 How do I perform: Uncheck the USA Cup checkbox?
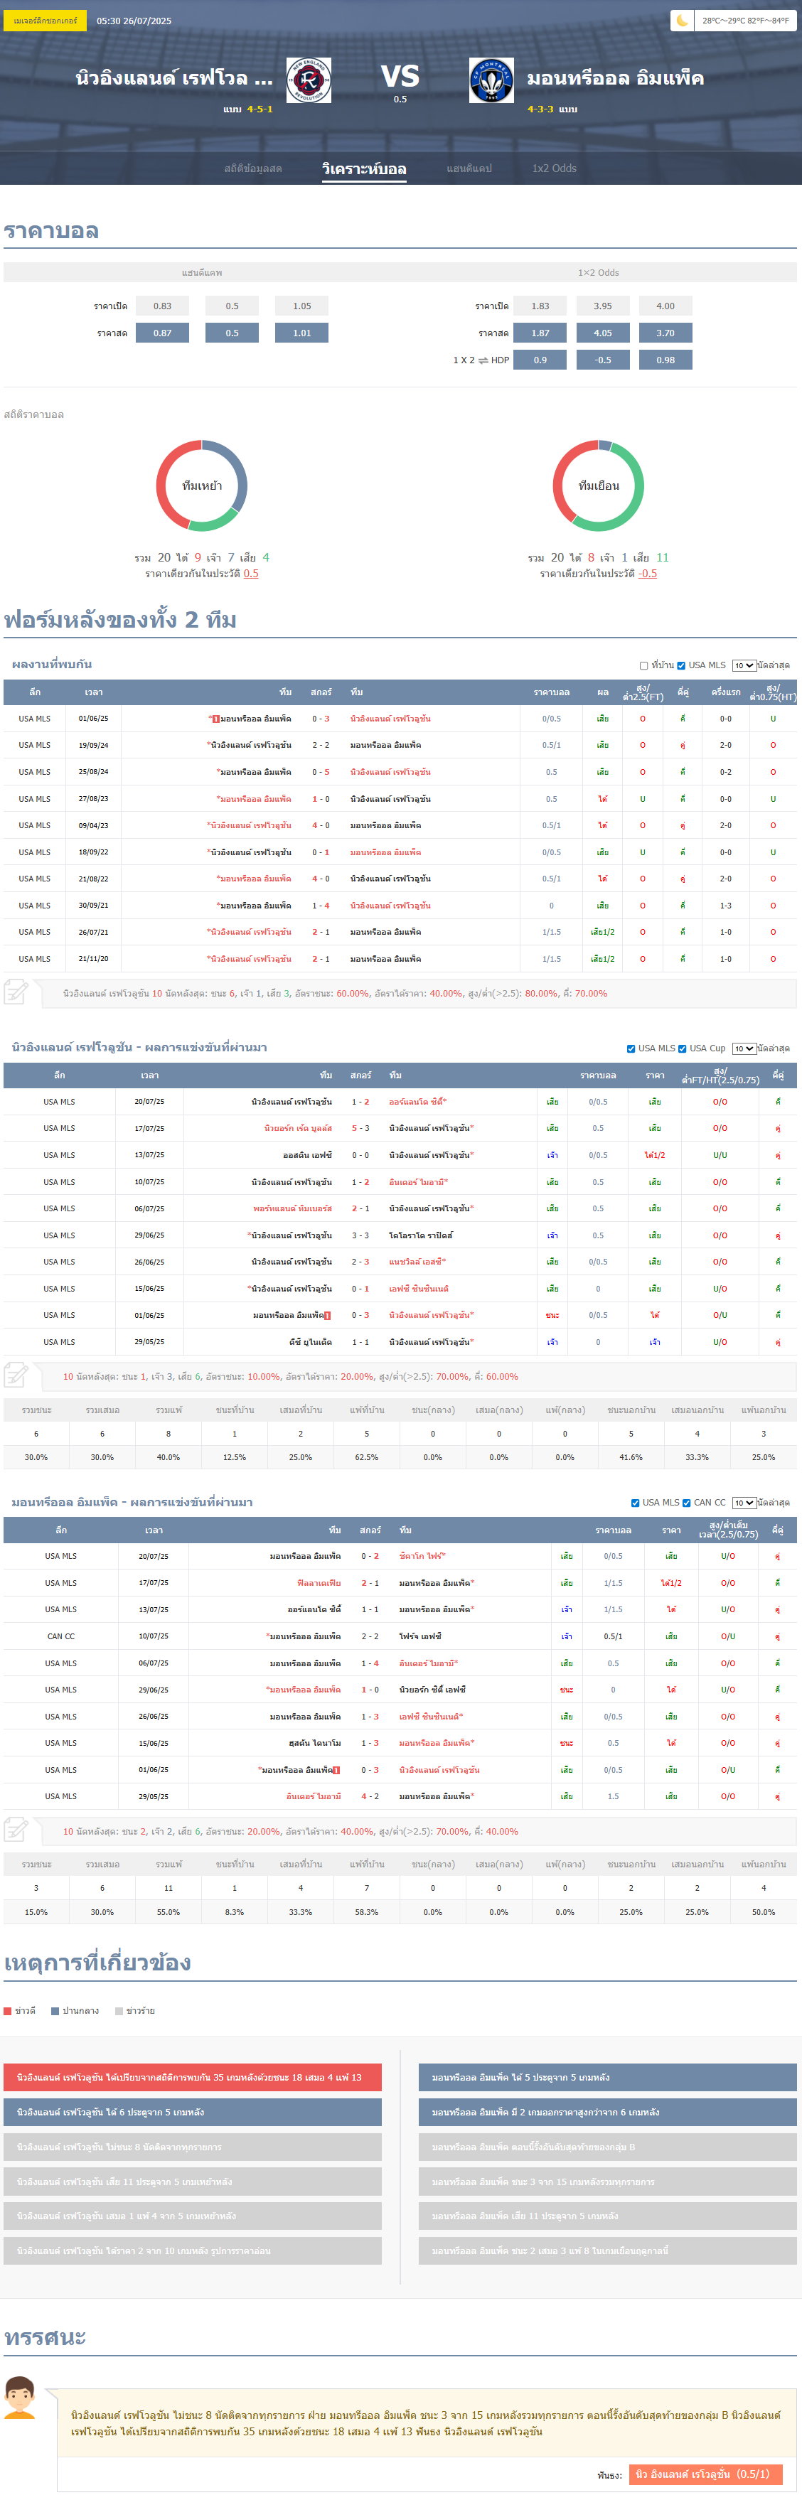683,1048
